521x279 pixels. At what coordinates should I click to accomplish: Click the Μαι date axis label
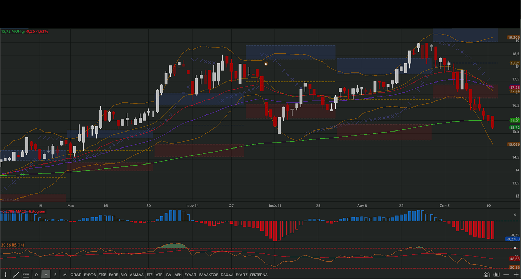coord(70,206)
